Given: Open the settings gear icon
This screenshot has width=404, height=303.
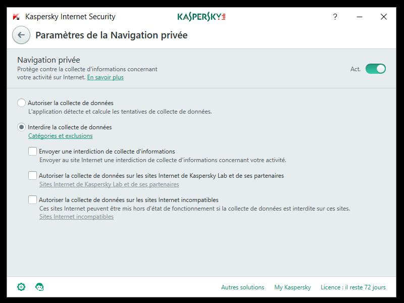Looking at the screenshot, I should click(x=21, y=287).
